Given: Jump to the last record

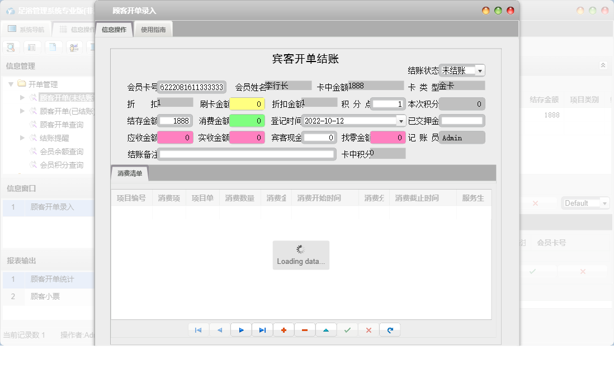Looking at the screenshot, I should 262,330.
